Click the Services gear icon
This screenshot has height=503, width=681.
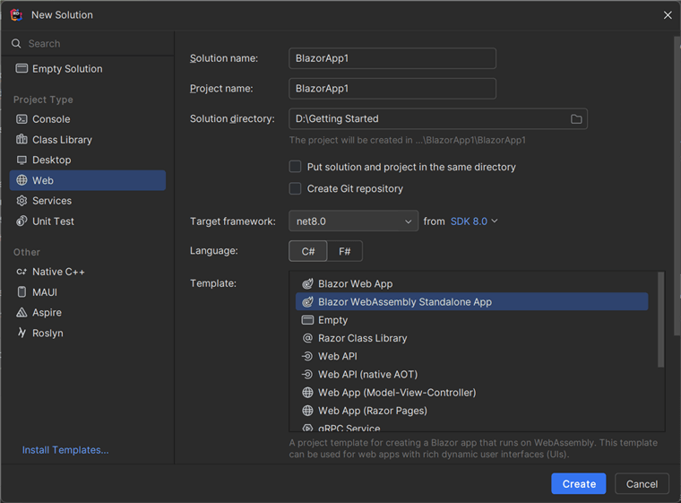[22, 201]
